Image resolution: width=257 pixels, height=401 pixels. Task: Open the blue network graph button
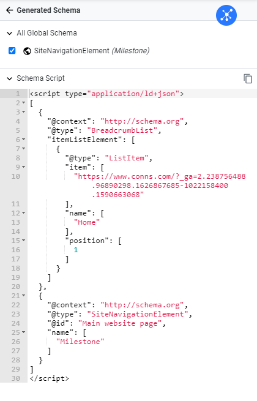click(x=226, y=15)
